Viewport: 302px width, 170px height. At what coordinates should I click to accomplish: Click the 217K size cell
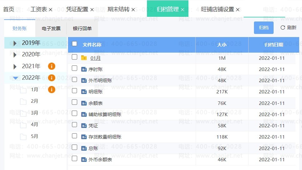click(x=222, y=92)
